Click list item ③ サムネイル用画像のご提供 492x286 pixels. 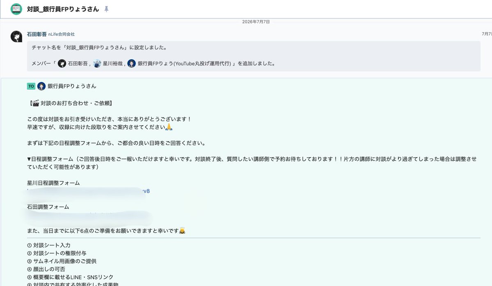point(62,261)
